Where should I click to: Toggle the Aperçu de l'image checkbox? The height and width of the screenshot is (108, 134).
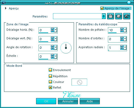[102, 8]
